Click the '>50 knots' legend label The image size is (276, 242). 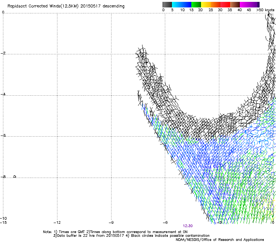[x=265, y=10]
